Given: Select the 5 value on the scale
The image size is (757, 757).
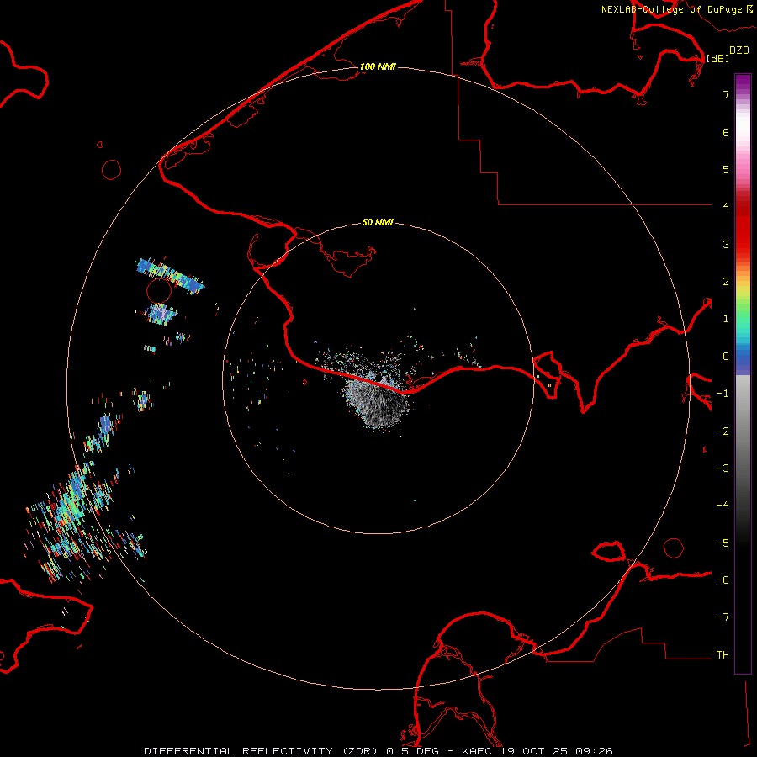Looking at the screenshot, I should pyautogui.click(x=726, y=169).
